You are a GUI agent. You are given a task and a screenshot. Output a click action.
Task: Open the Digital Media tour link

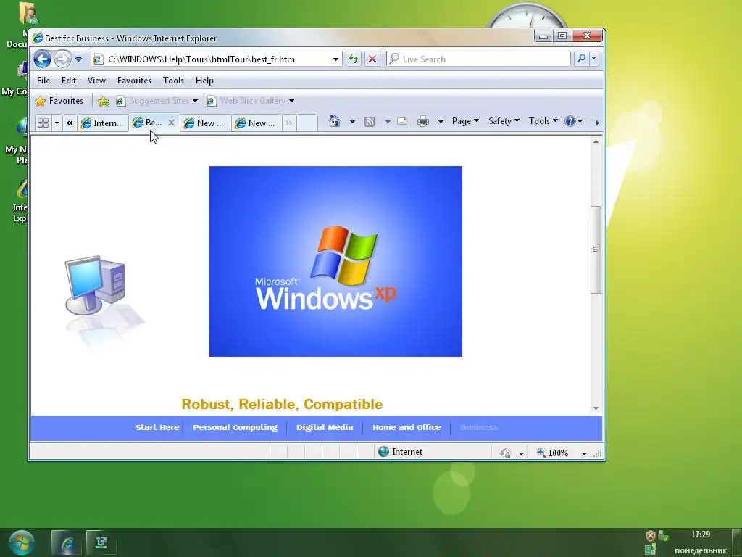click(x=325, y=427)
